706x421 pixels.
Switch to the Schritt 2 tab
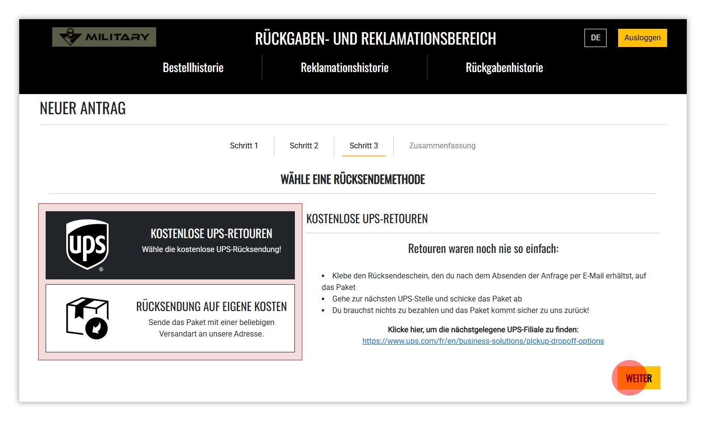point(304,146)
